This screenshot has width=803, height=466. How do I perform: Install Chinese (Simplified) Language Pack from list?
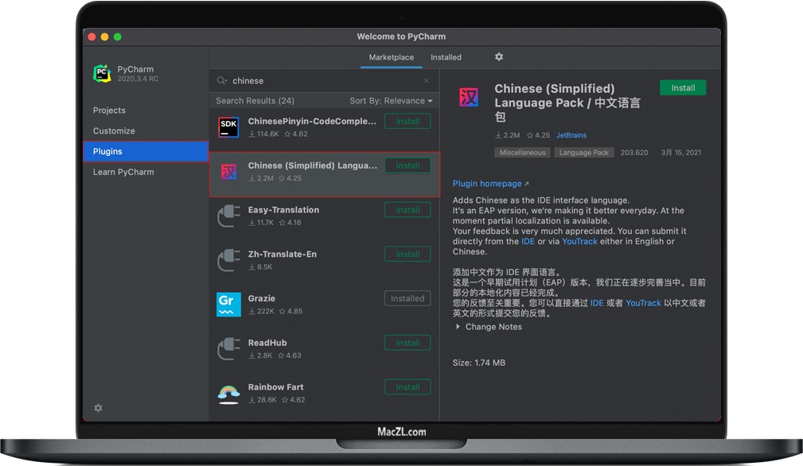click(x=407, y=165)
